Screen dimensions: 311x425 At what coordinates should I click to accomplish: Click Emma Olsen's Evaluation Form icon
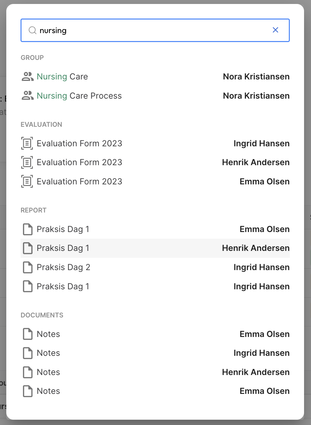[x=27, y=182]
